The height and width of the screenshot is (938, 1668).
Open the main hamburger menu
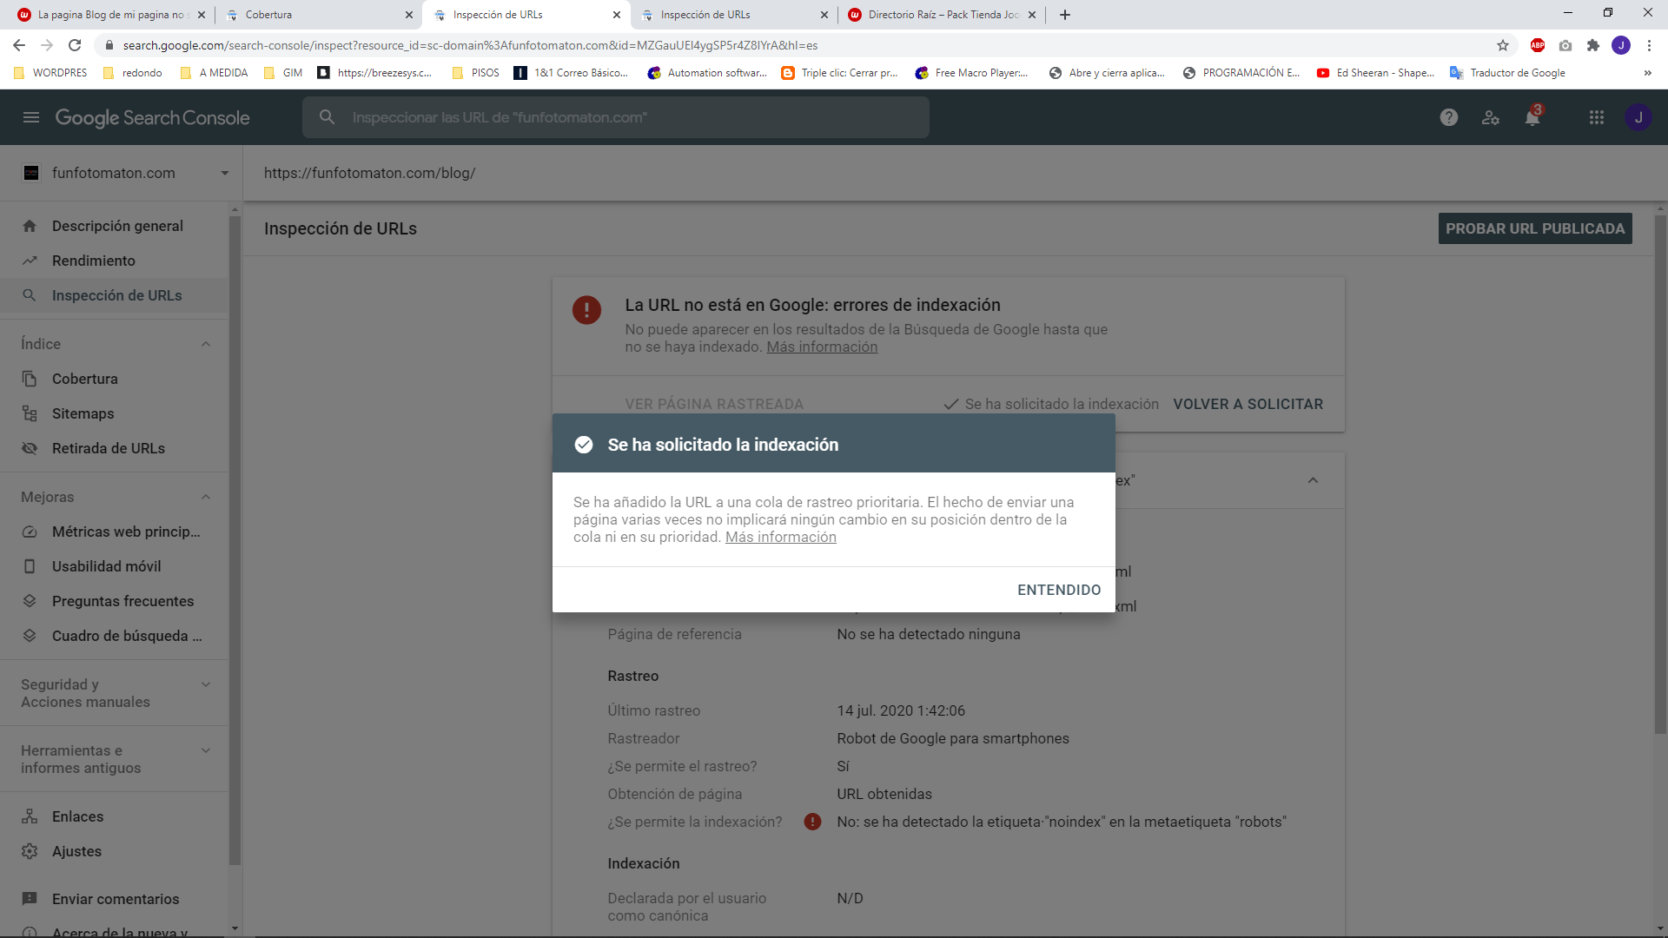click(31, 117)
